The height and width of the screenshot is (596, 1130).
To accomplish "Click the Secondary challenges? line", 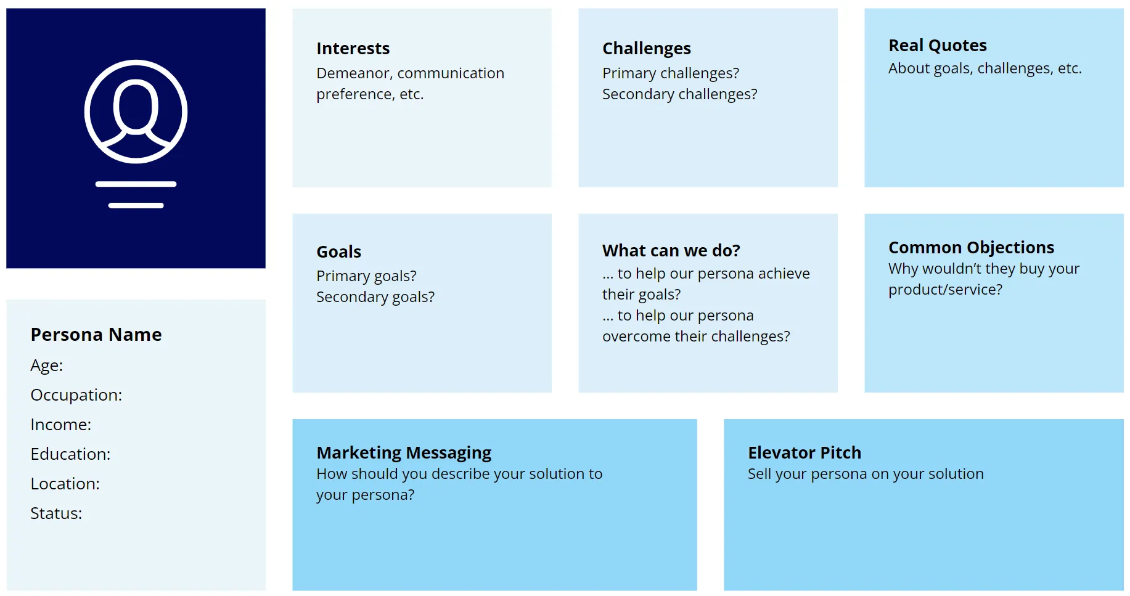I will coord(679,94).
